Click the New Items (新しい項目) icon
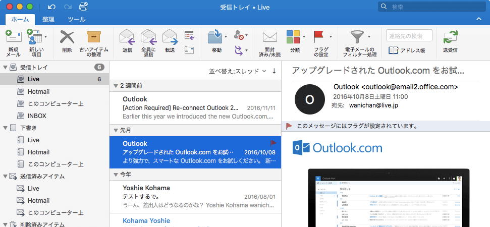The height and width of the screenshot is (227, 490). coord(34,37)
